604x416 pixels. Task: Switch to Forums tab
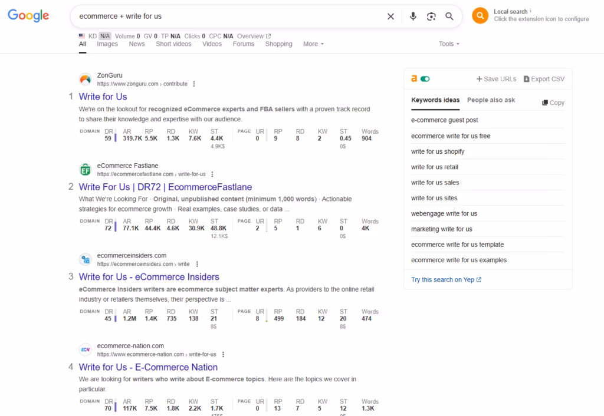pyautogui.click(x=244, y=44)
